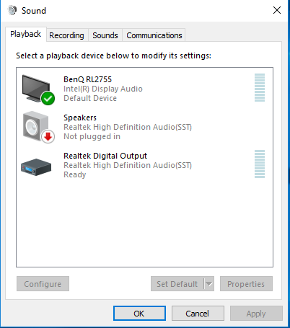290x328 pixels.
Task: Select the Playback tab
Action: pyautogui.click(x=26, y=35)
